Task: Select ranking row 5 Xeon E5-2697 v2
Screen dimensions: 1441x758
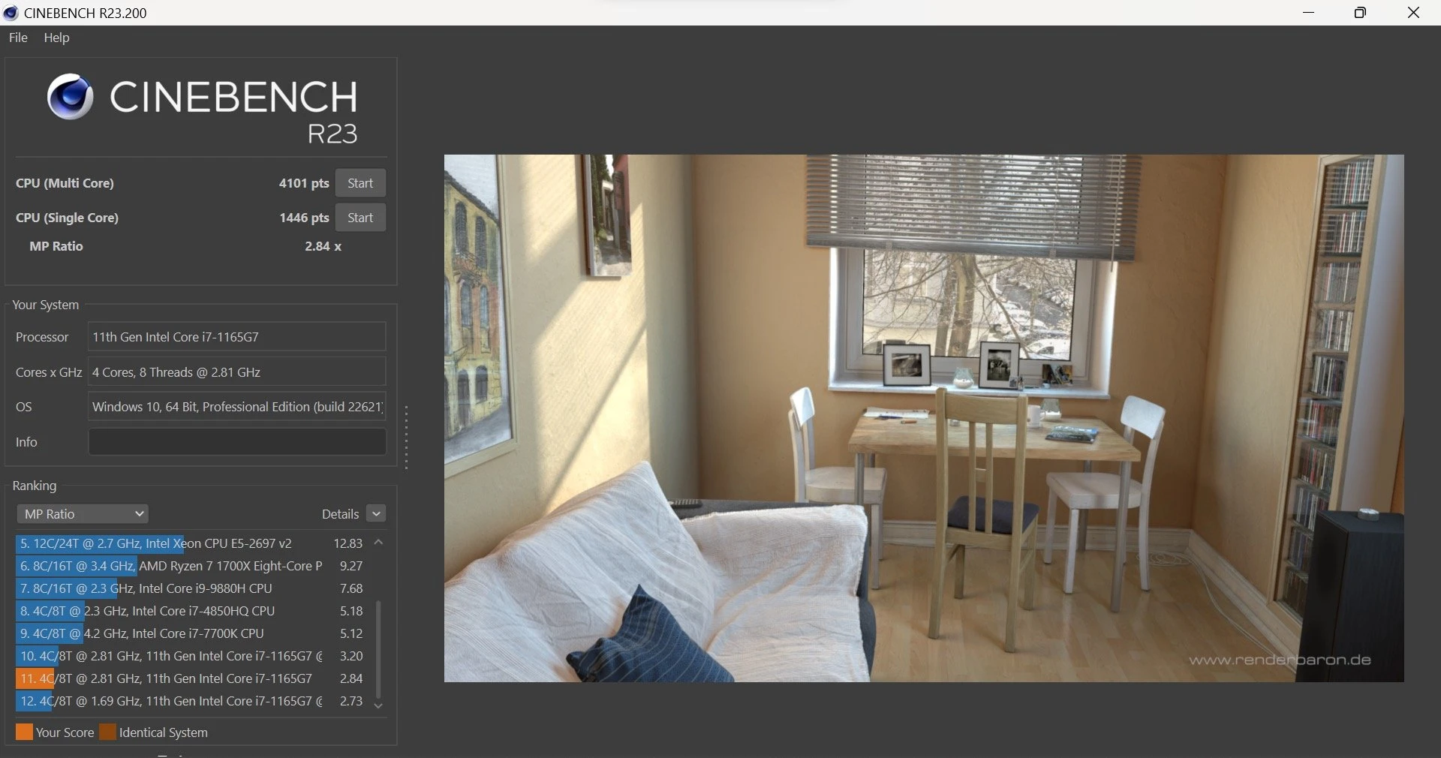Action: pyautogui.click(x=191, y=543)
